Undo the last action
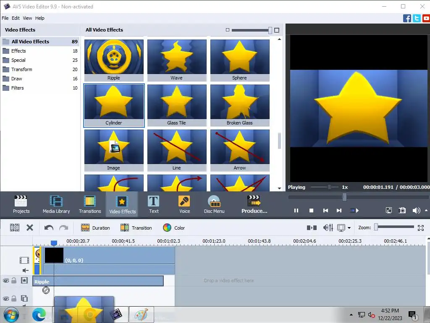The image size is (430, 323). 49,228
